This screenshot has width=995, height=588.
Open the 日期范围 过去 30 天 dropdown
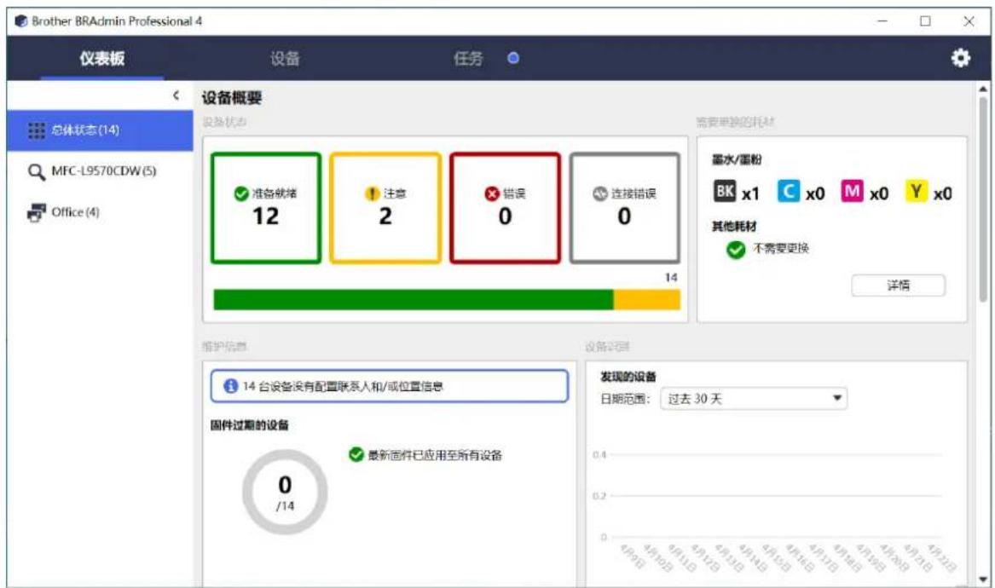coord(753,399)
